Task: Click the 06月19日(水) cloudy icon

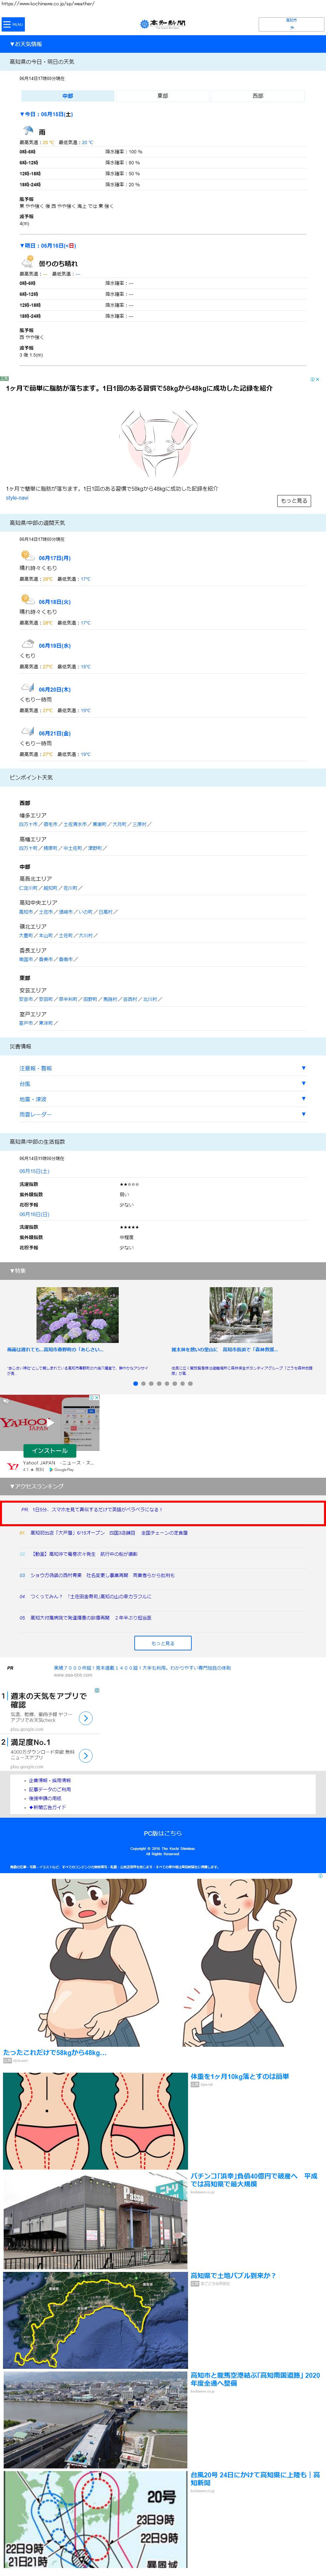Action: coord(28,644)
